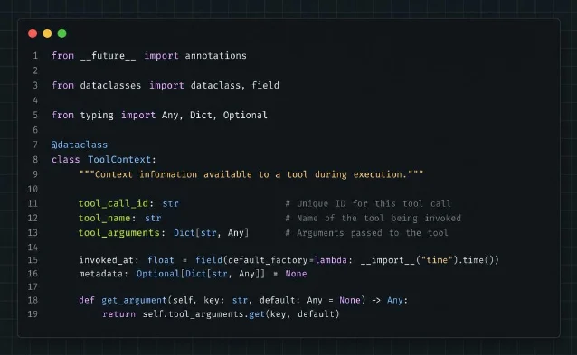
Task: Click line number 7 in gutter
Action: point(35,145)
